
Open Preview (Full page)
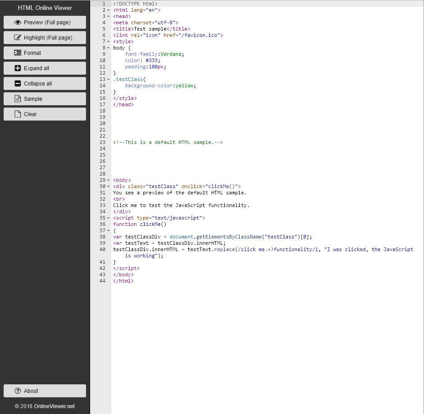point(45,22)
